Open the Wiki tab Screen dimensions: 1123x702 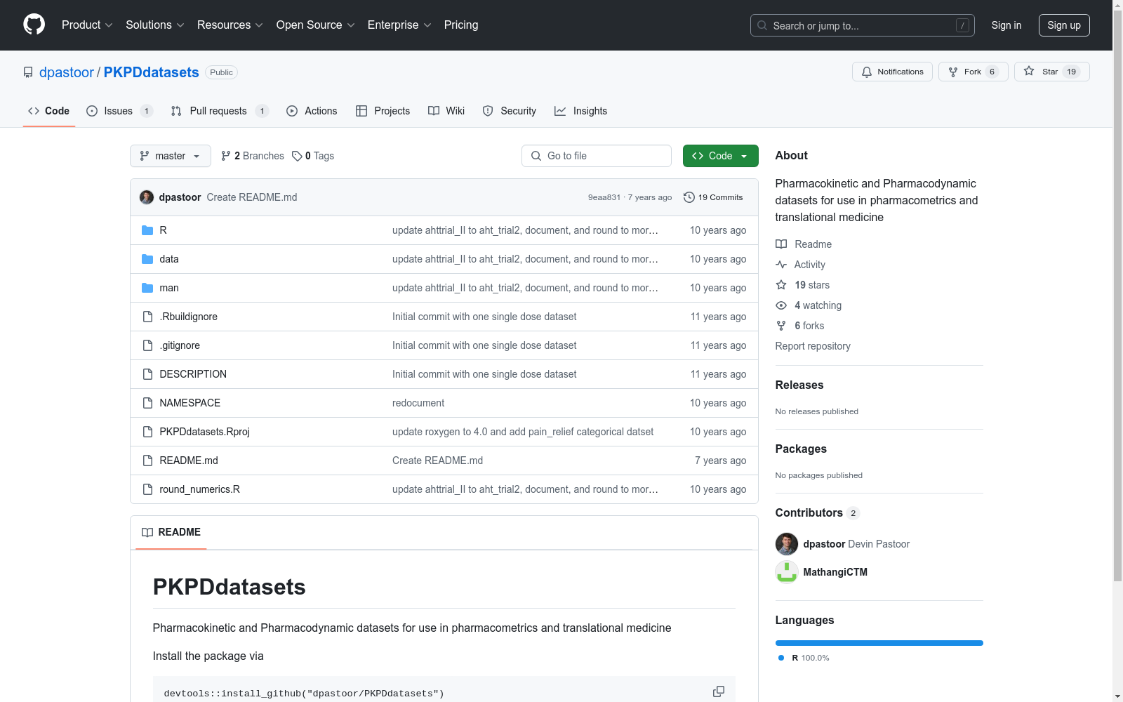tap(446, 111)
